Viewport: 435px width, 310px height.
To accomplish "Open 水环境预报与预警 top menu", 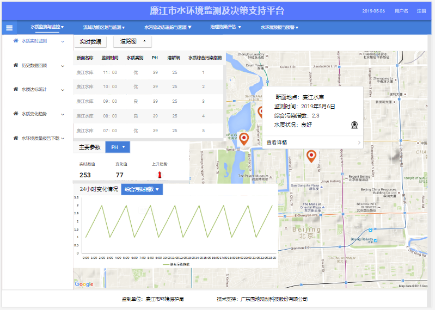I will tap(279, 27).
